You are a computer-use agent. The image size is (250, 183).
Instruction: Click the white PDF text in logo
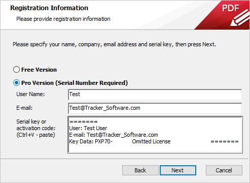click(231, 8)
